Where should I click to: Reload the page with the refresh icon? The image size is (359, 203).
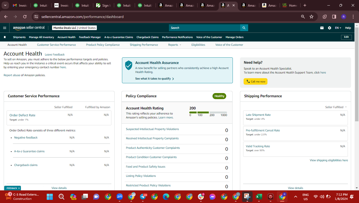(25, 17)
